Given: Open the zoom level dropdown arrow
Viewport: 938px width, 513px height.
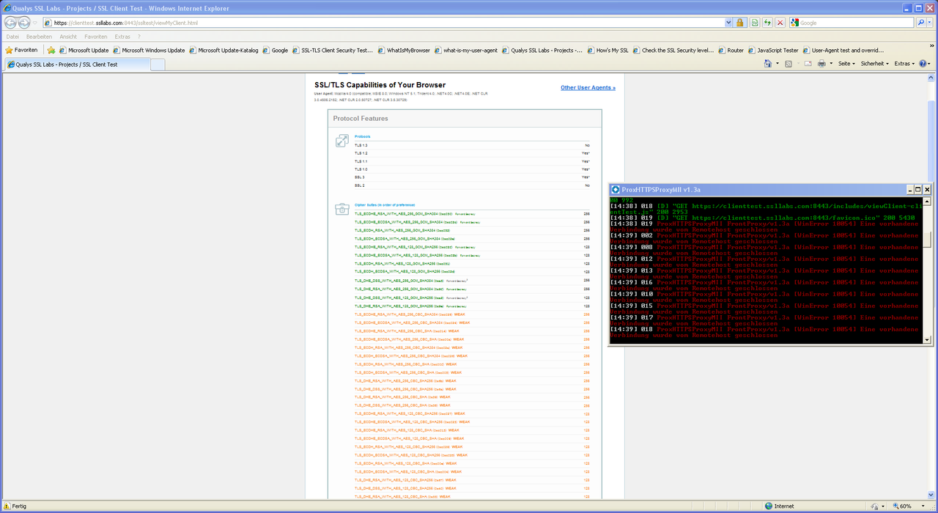Looking at the screenshot, I should click(921, 506).
